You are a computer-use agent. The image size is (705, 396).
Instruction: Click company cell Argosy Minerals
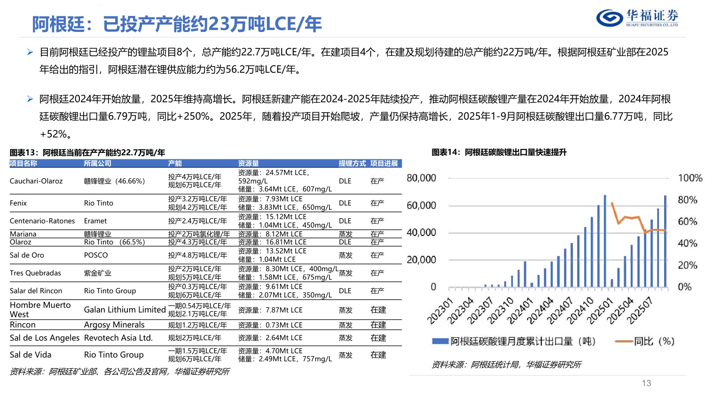114,325
